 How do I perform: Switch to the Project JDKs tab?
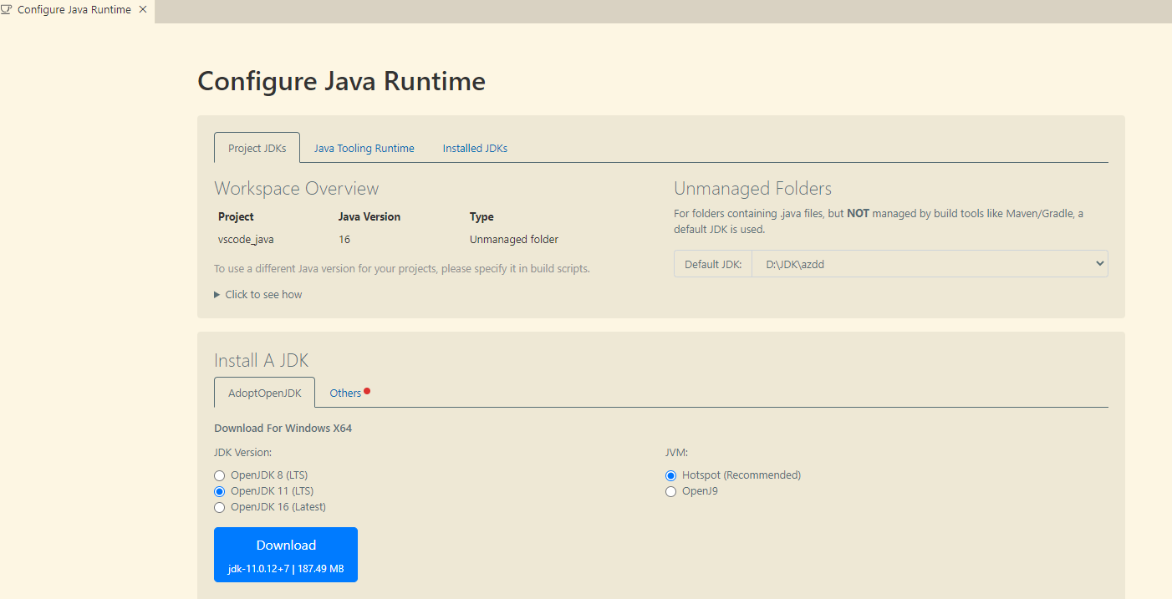(257, 149)
